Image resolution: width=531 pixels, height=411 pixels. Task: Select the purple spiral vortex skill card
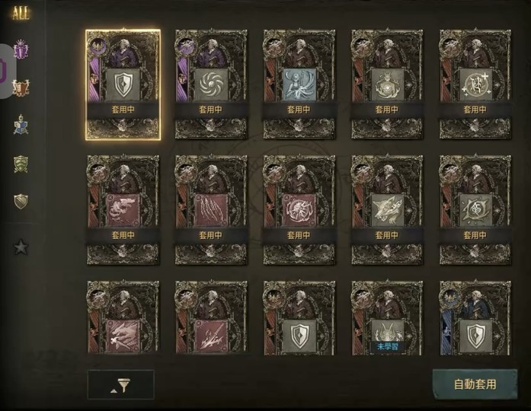[x=211, y=84]
